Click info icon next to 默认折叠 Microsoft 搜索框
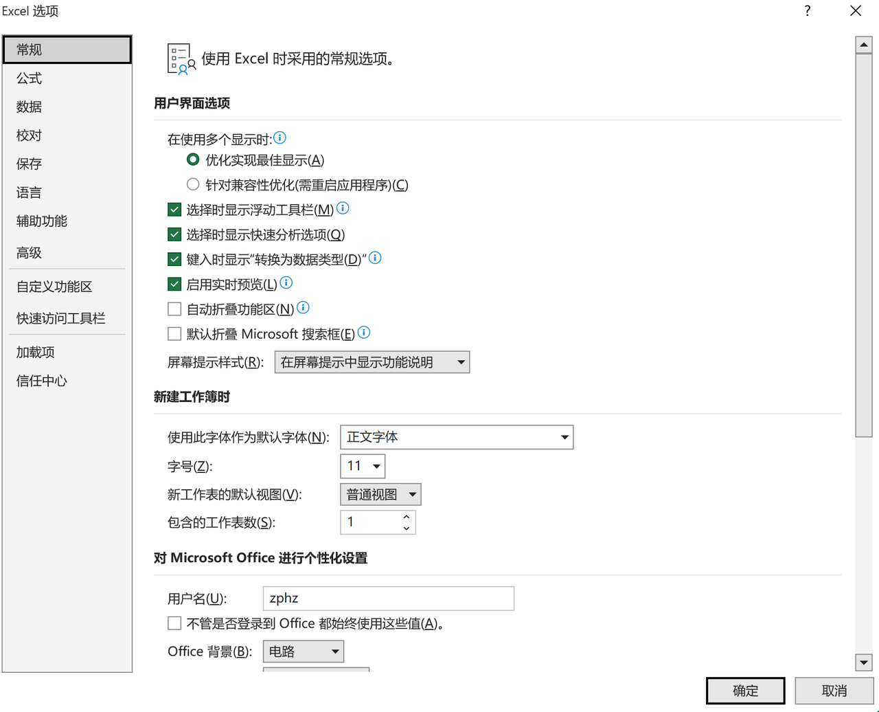 (x=364, y=333)
